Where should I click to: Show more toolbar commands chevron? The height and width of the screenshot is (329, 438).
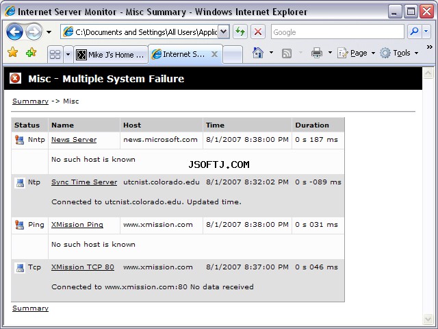point(430,47)
